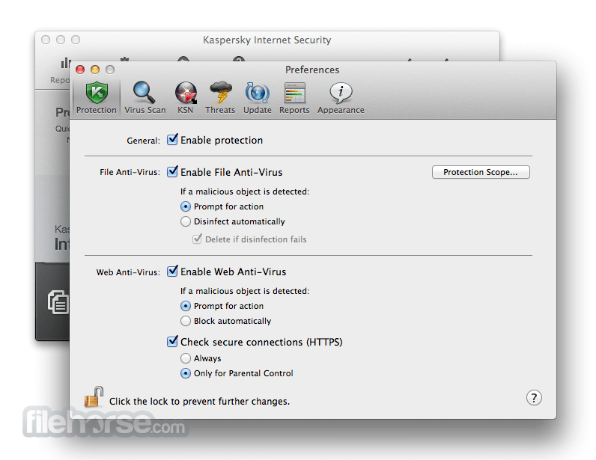596x460 pixels.
Task: Click the Preferences window title
Action: pyautogui.click(x=312, y=70)
